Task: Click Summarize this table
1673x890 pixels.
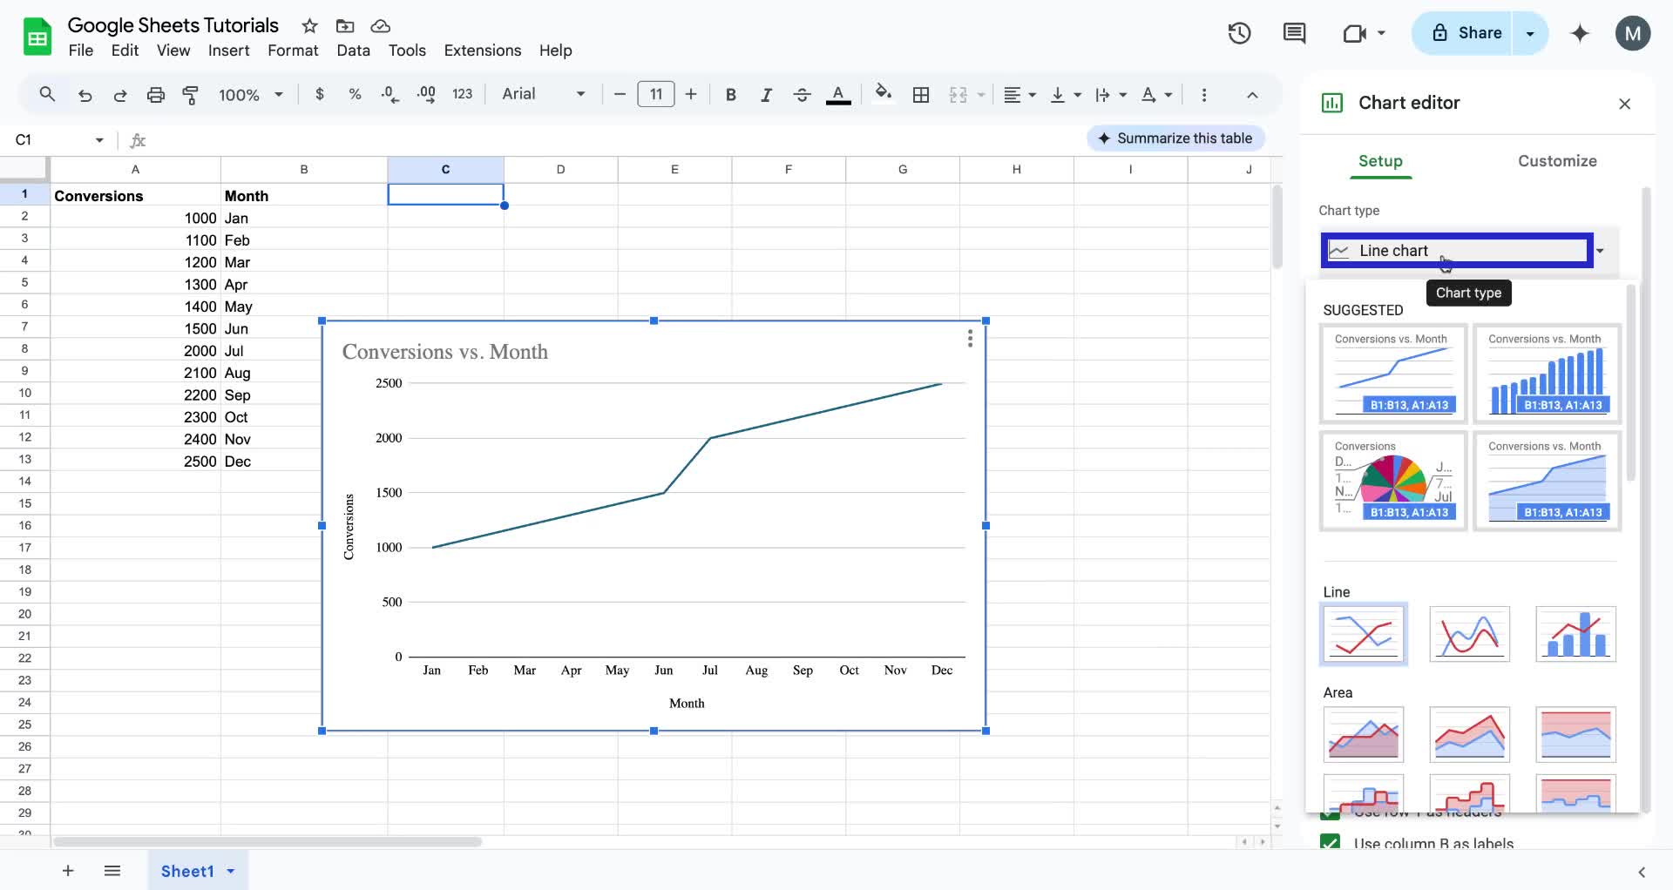Action: tap(1175, 138)
